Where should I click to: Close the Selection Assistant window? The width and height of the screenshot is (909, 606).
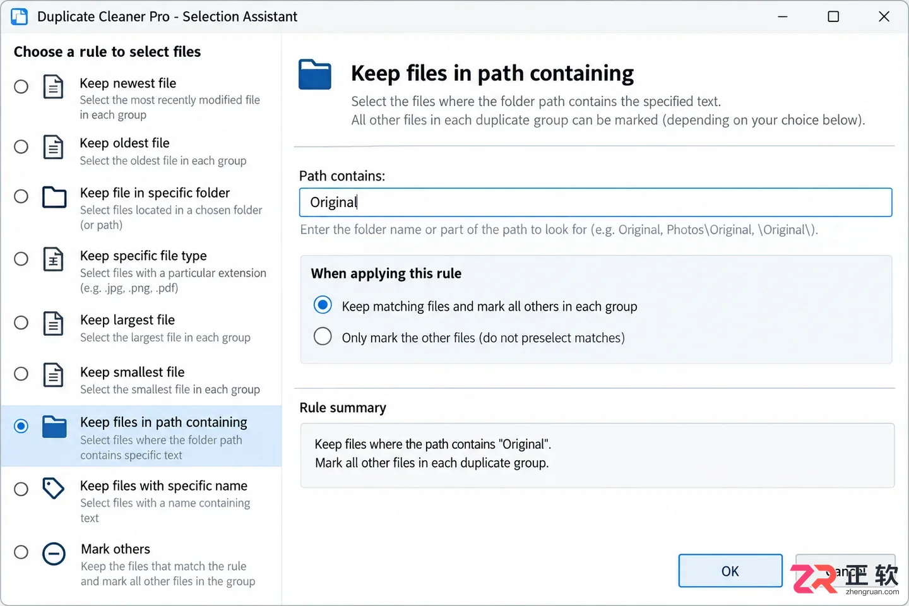[884, 16]
